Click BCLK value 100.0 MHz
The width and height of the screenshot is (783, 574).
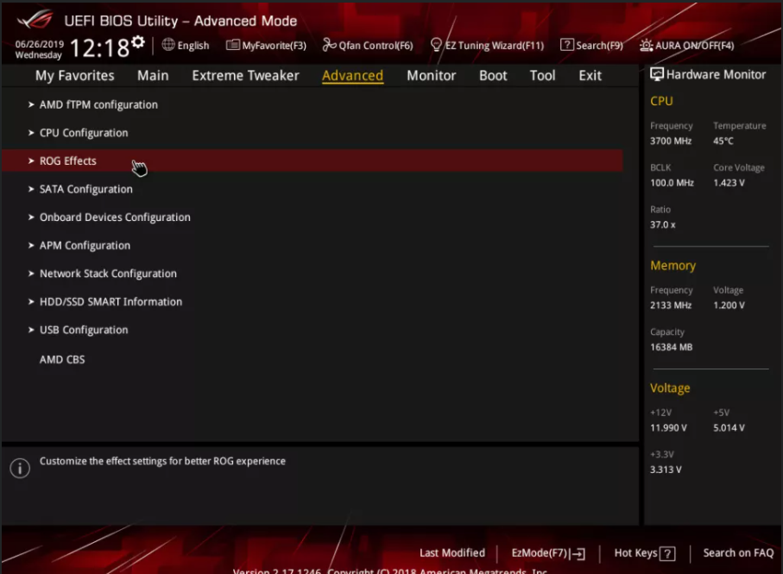(x=672, y=183)
